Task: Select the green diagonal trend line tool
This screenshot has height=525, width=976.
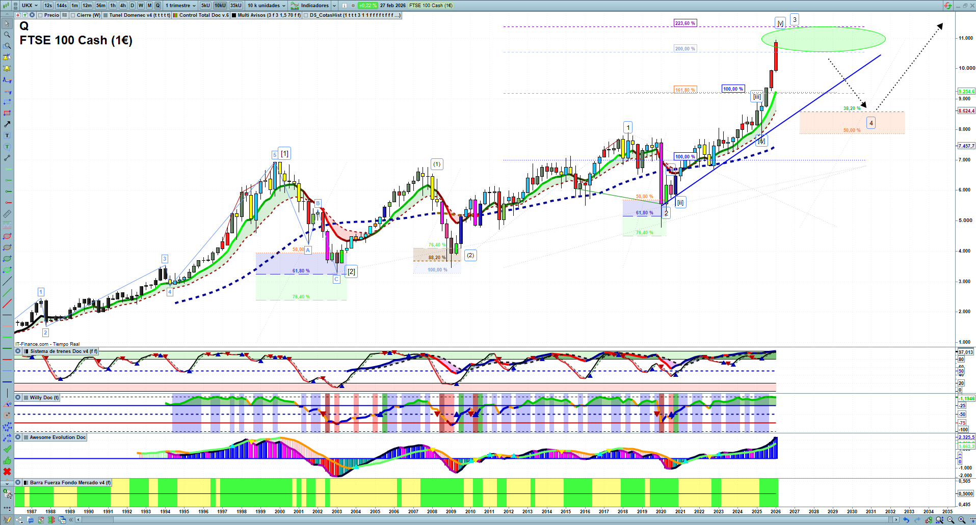Action: point(7,292)
